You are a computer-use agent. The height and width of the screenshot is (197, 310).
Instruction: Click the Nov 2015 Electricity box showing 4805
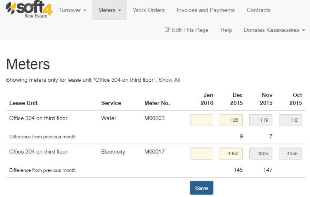[261, 154]
